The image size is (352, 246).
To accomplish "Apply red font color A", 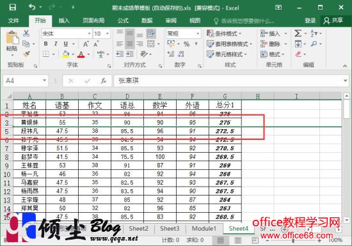I will (x=81, y=54).
